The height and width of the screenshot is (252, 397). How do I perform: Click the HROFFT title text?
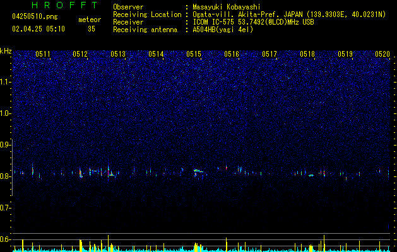click(x=64, y=5)
